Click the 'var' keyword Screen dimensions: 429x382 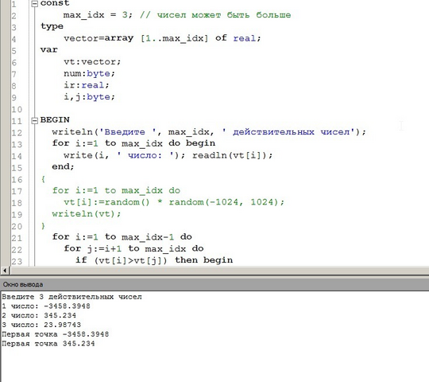tap(49, 50)
